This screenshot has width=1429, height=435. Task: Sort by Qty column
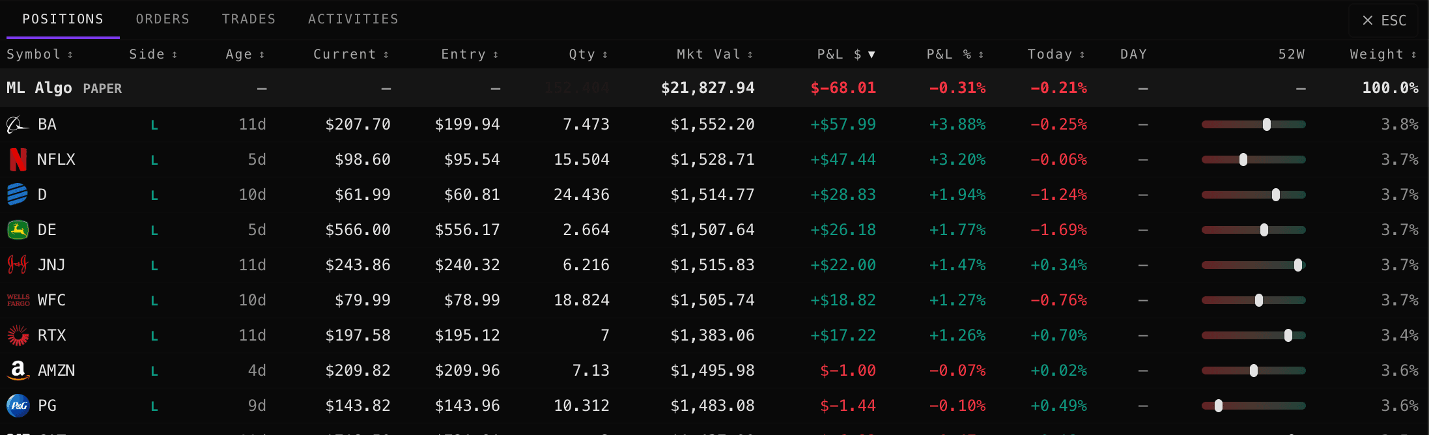click(x=588, y=54)
